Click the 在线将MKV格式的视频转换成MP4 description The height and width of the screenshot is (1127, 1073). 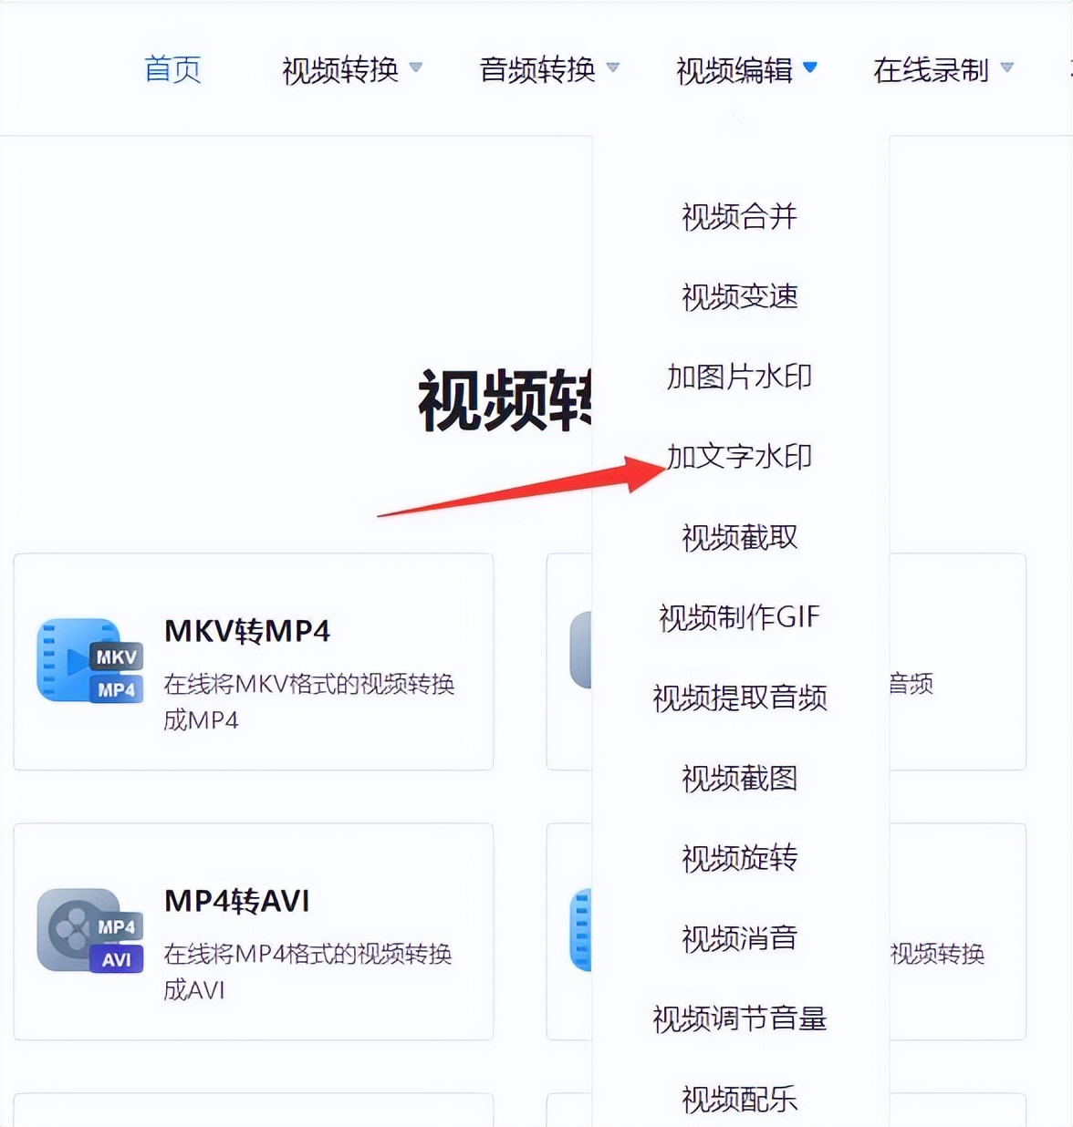point(309,701)
